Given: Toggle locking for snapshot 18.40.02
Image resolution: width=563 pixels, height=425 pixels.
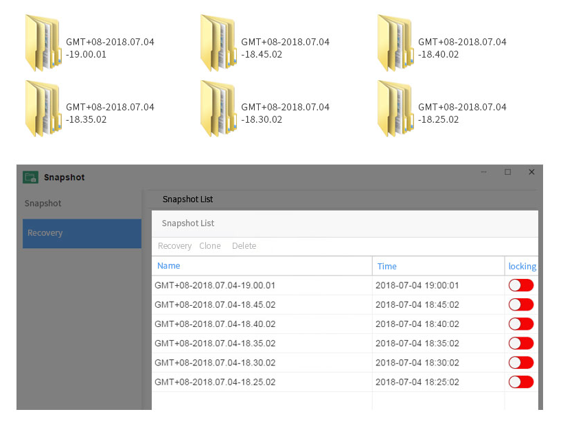Looking at the screenshot, I should [x=521, y=324].
